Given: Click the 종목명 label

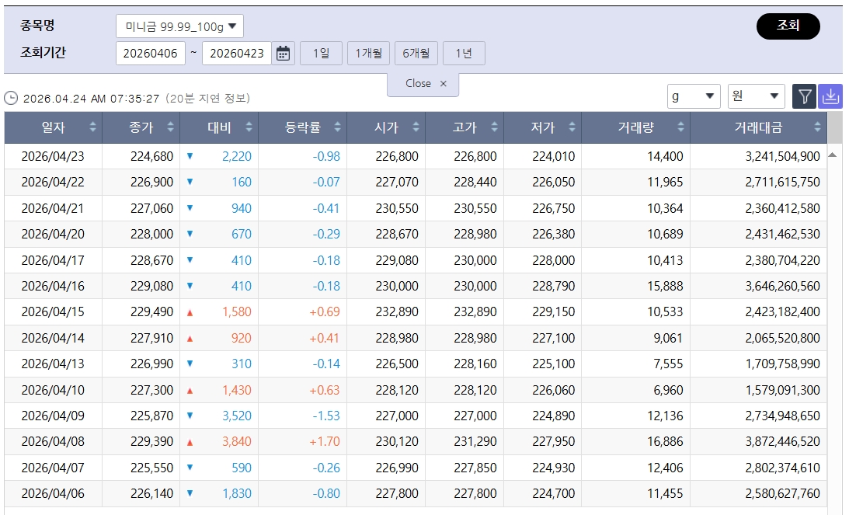Looking at the screenshot, I should click(37, 26).
